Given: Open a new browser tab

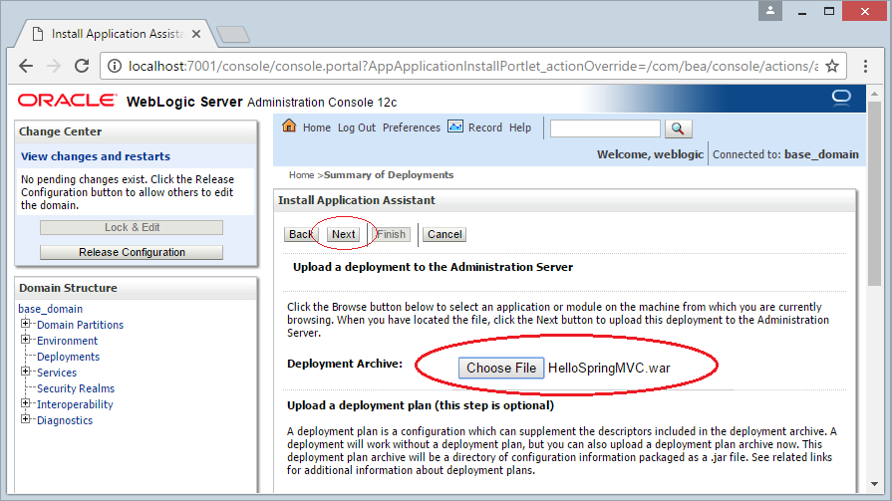Looking at the screenshot, I should (x=232, y=35).
